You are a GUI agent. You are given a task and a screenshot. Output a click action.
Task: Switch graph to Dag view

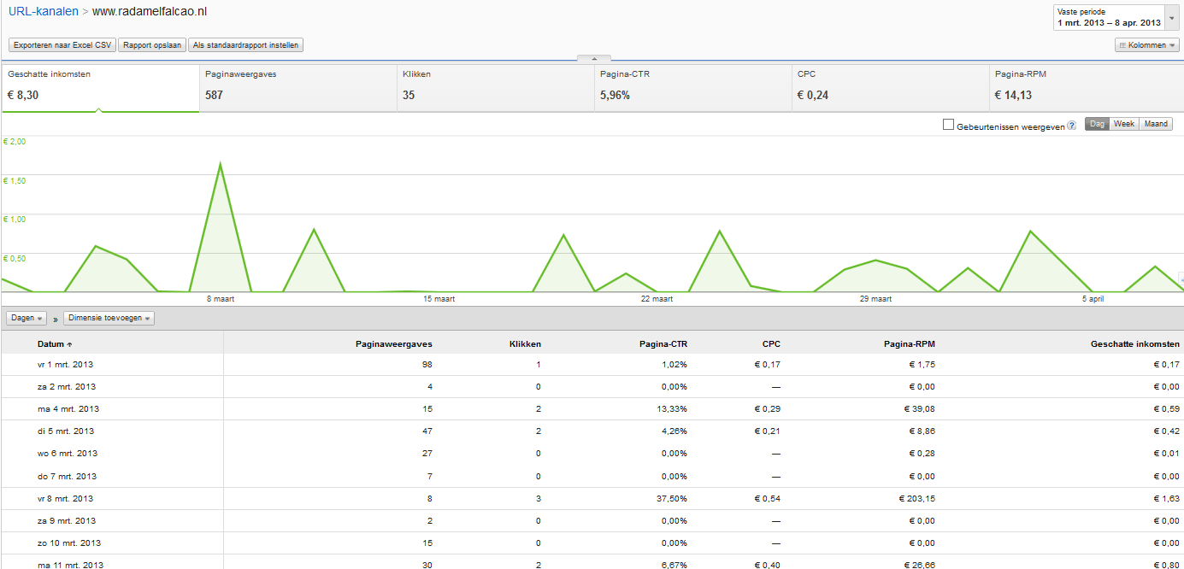[1097, 124]
